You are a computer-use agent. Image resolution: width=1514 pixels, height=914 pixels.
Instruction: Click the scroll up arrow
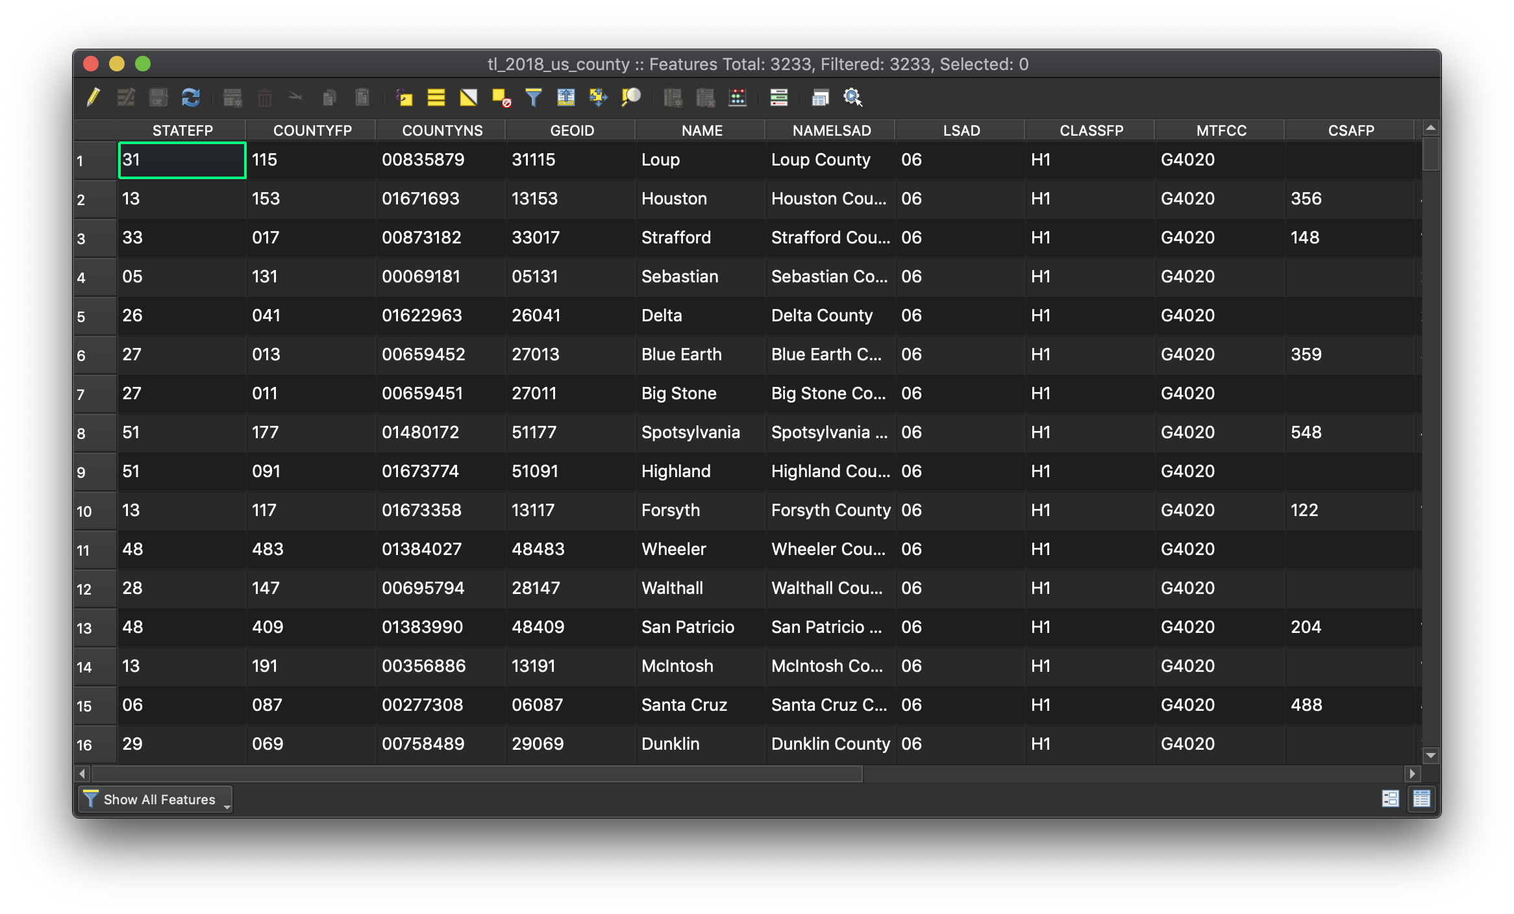(x=1431, y=128)
